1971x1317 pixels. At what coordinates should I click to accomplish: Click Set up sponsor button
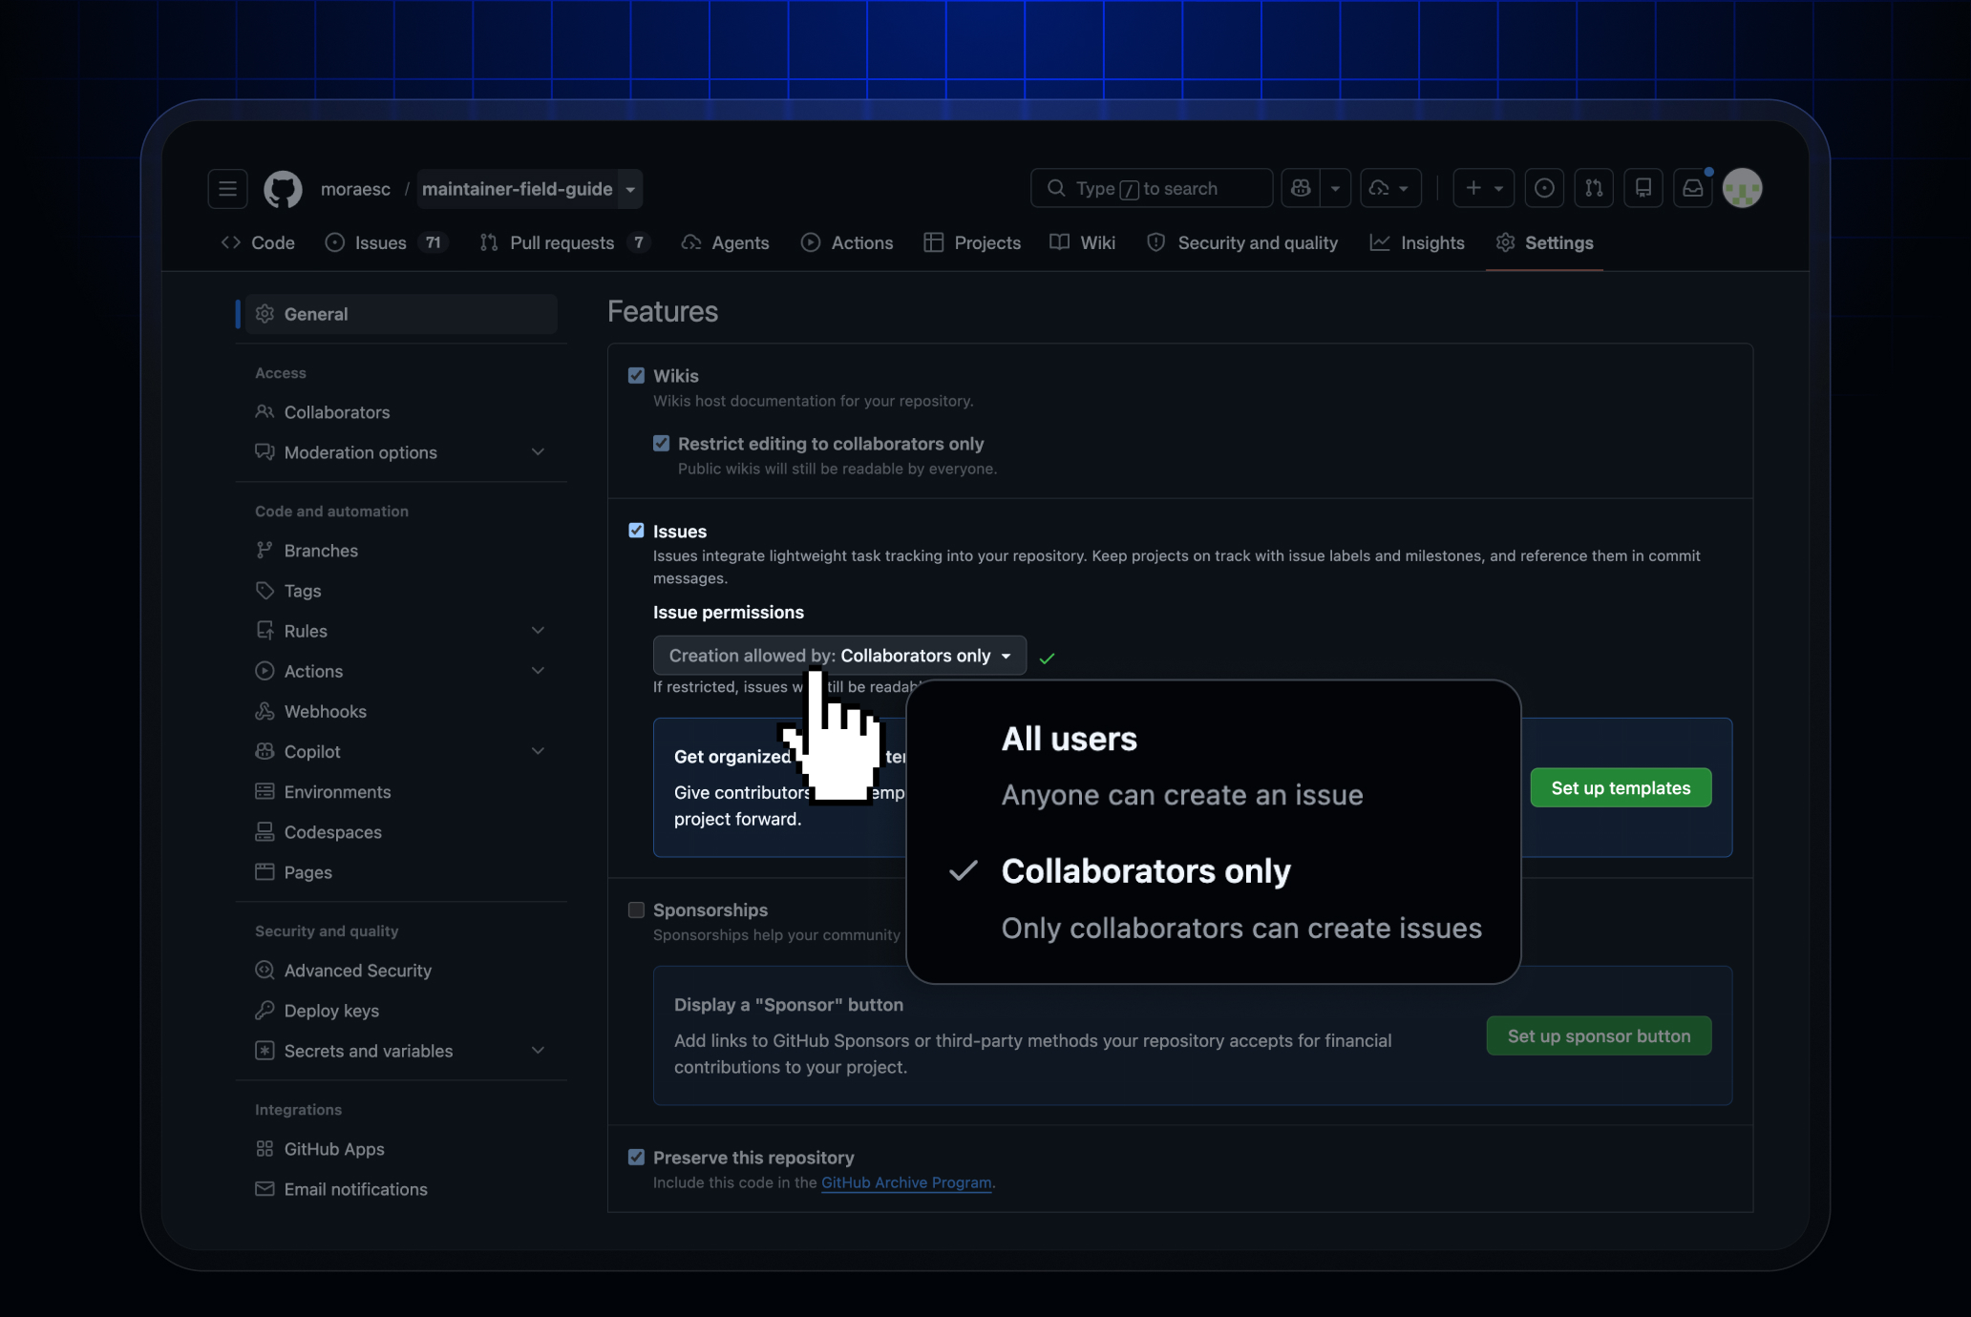[1599, 1036]
